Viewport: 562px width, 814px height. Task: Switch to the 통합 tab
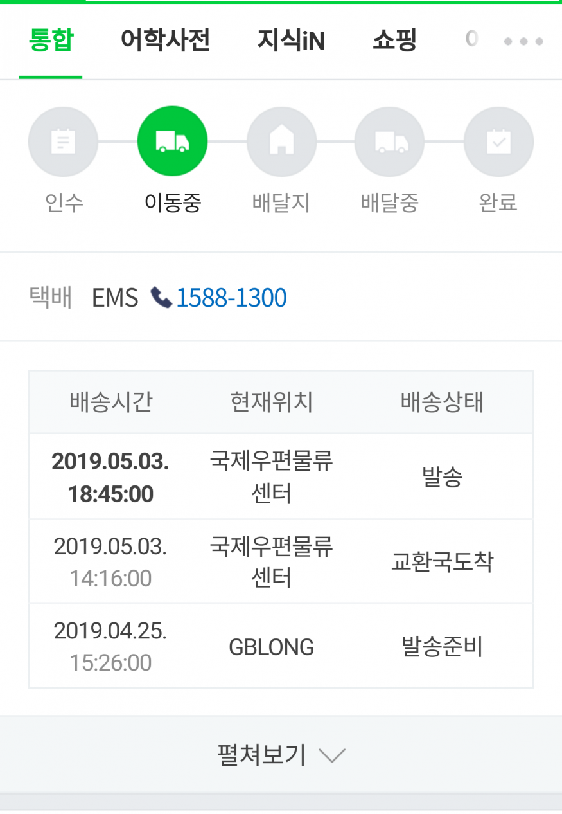pos(51,41)
